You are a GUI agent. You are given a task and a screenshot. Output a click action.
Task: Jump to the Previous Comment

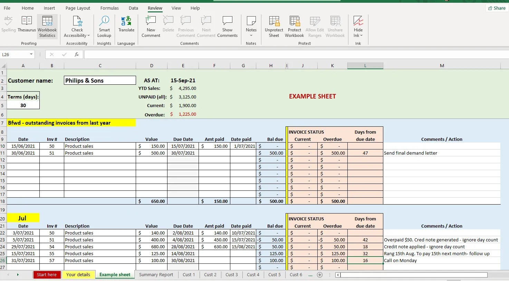click(185, 26)
